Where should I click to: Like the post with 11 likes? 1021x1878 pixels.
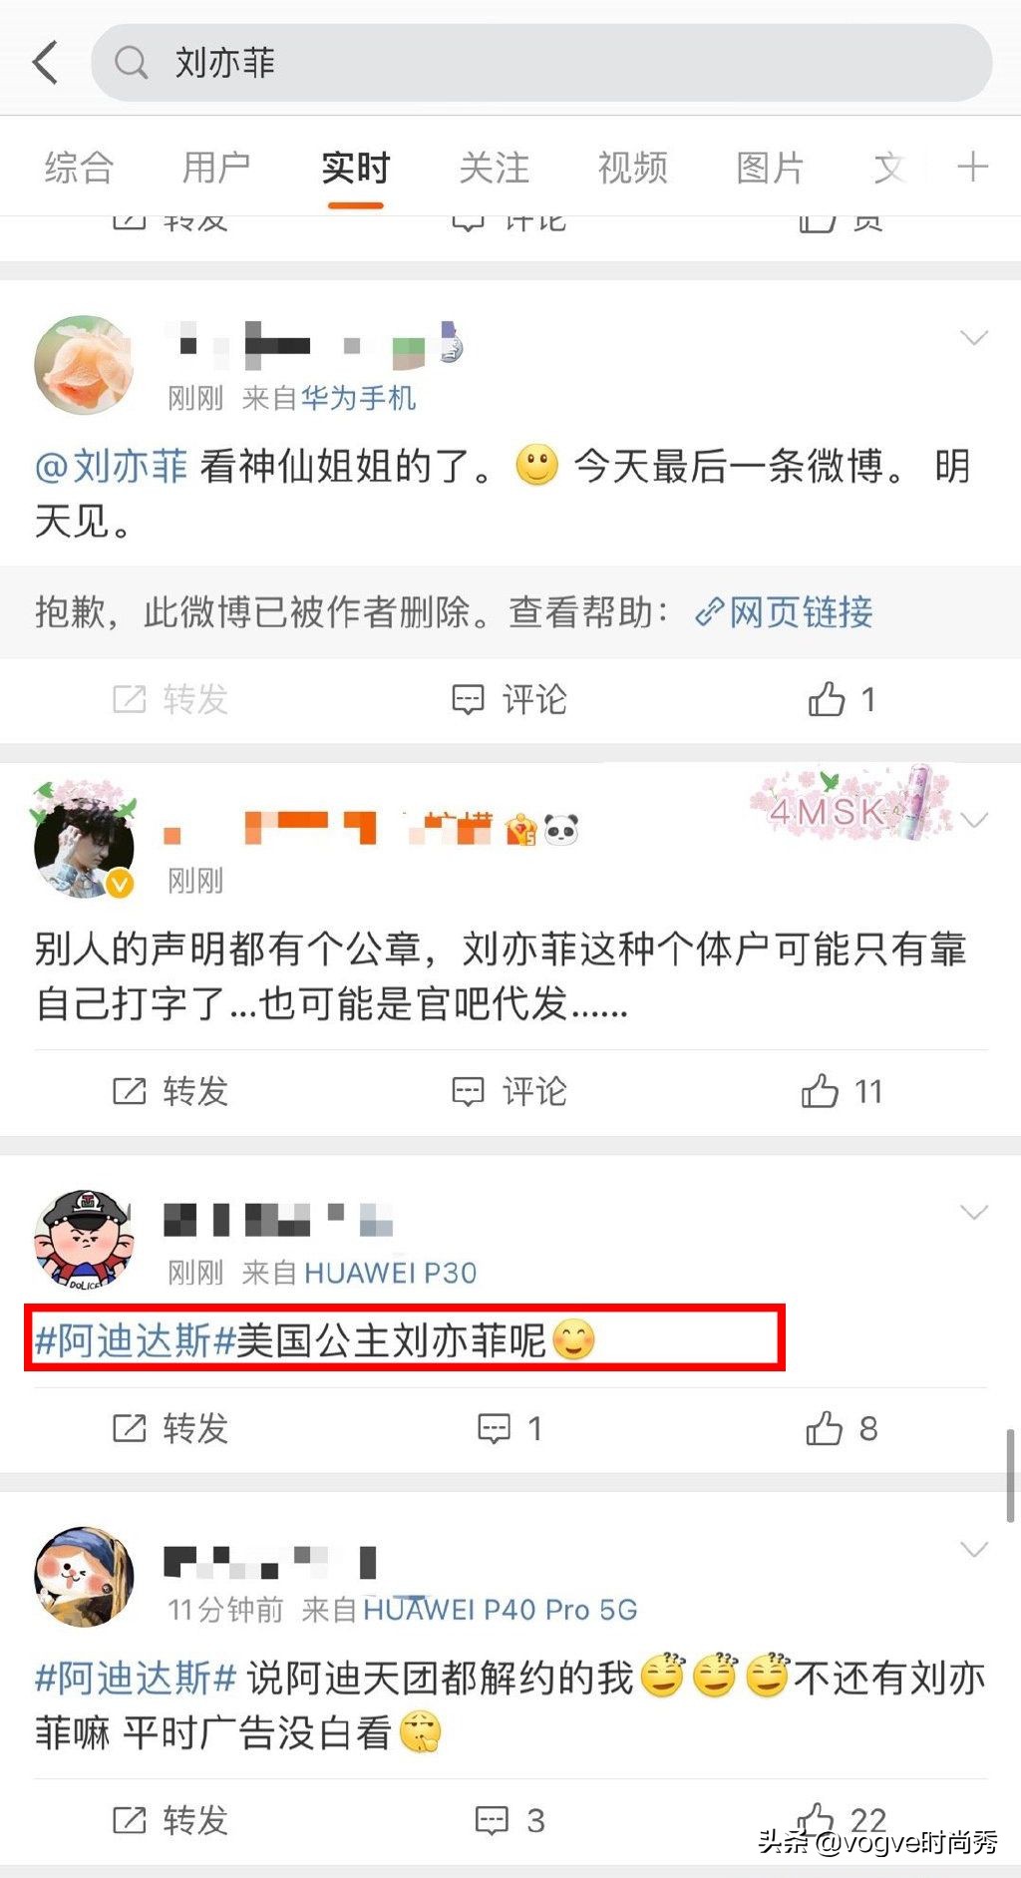coord(843,1091)
